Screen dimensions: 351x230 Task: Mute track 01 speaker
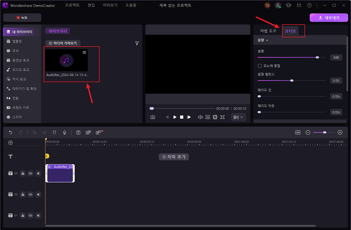38,216
